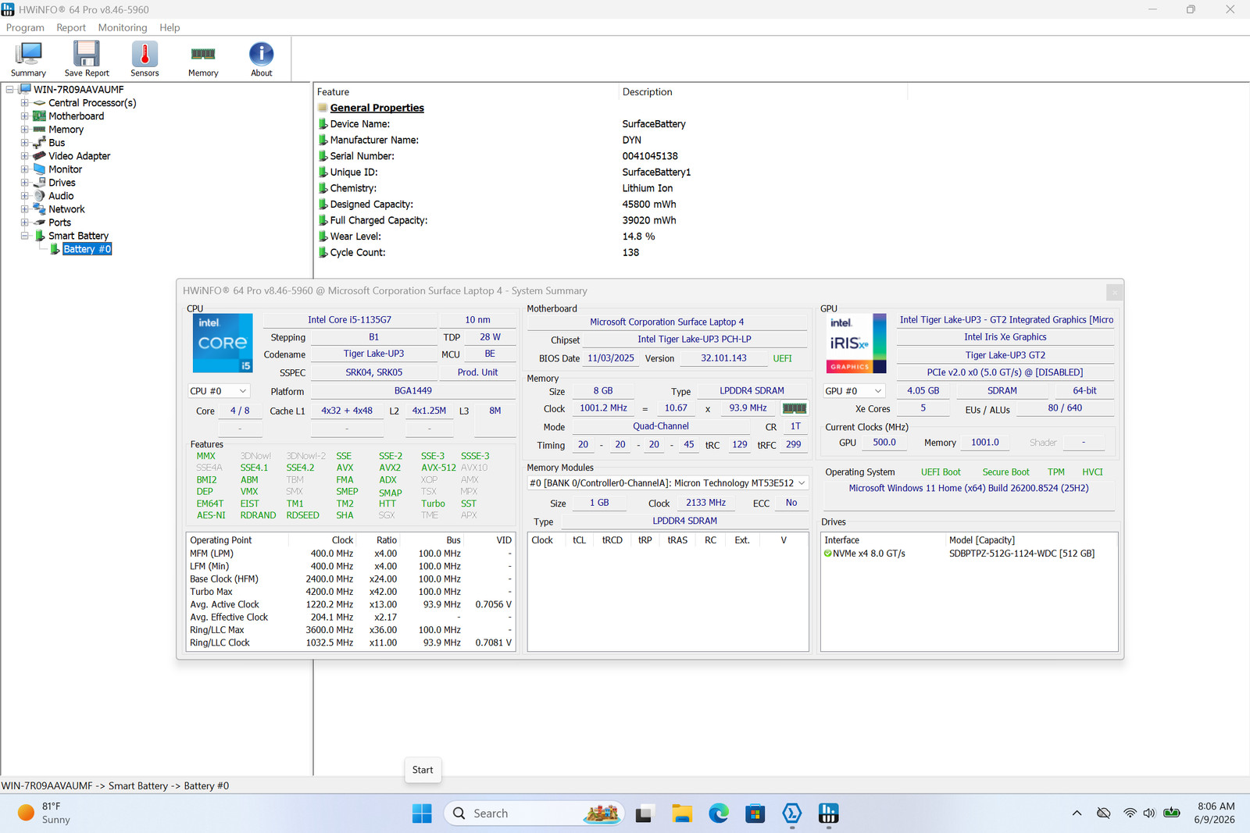1250x833 pixels.
Task: Expand the Network tree node
Action: (x=25, y=209)
